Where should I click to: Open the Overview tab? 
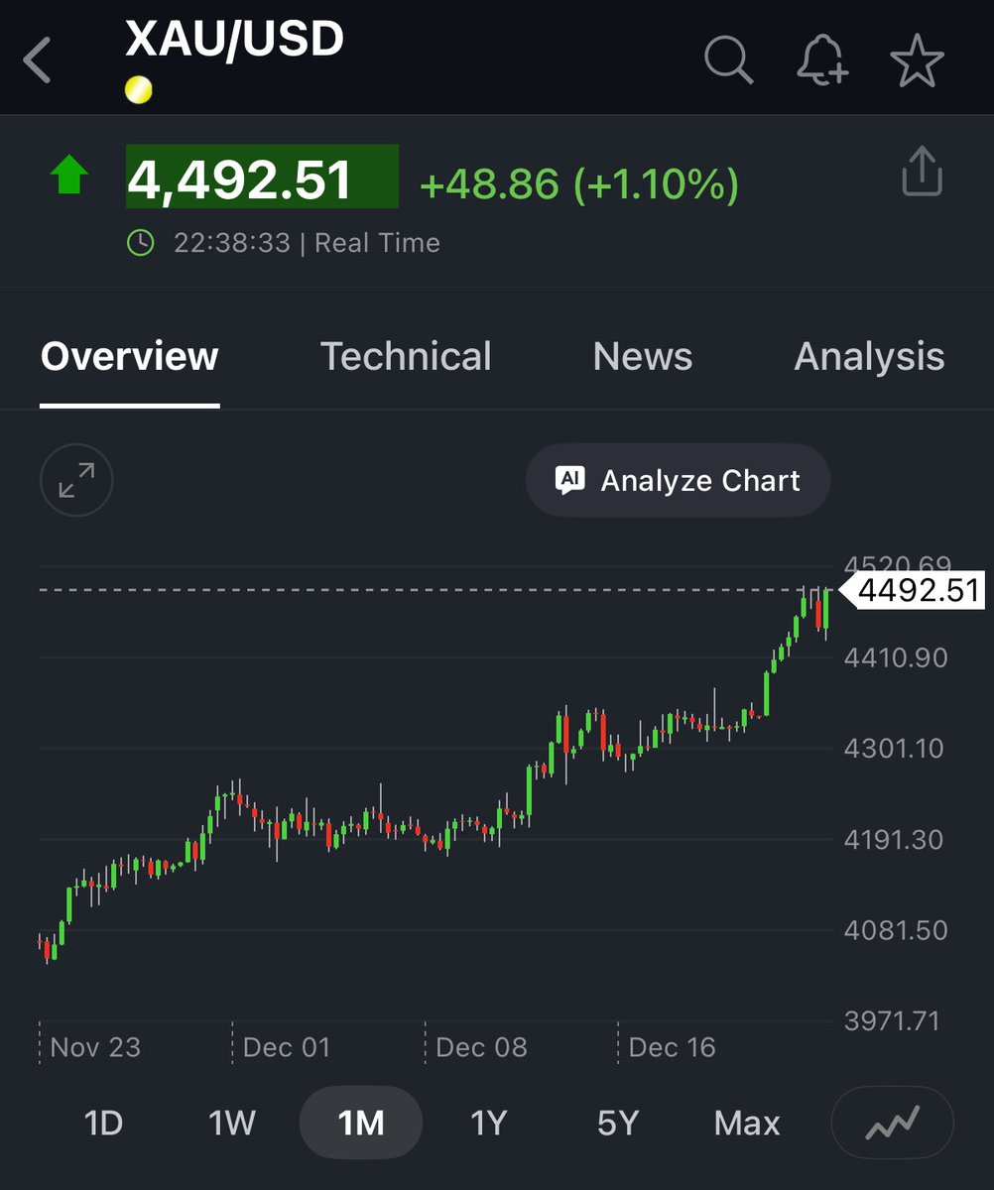click(x=129, y=357)
